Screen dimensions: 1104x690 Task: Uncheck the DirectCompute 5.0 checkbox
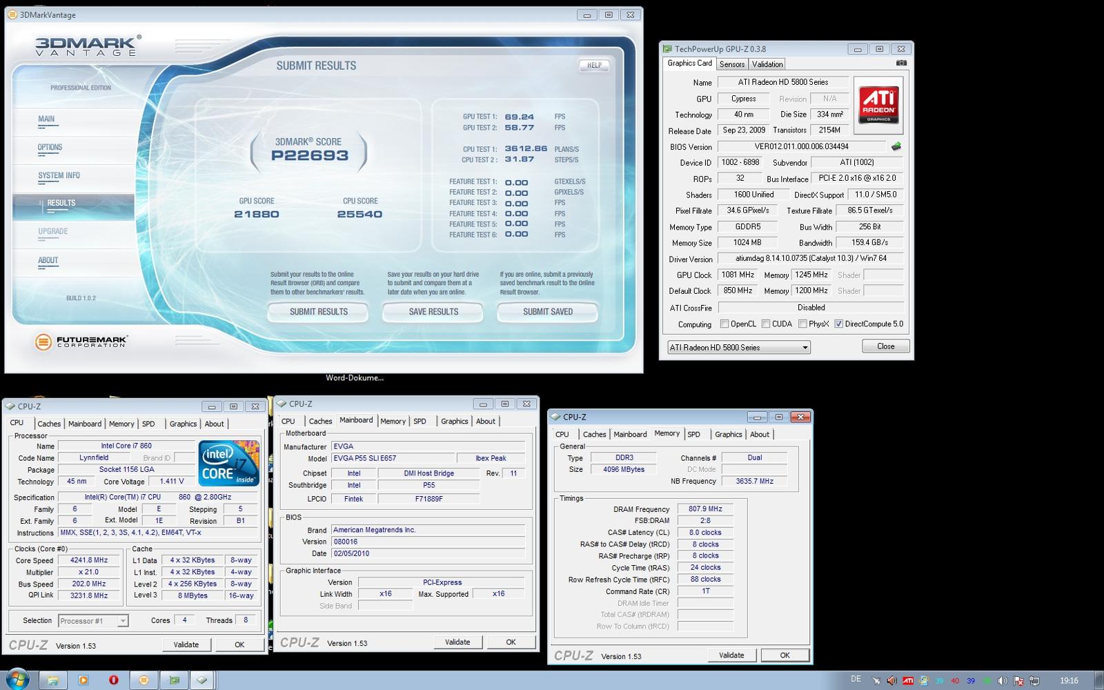[x=838, y=324]
